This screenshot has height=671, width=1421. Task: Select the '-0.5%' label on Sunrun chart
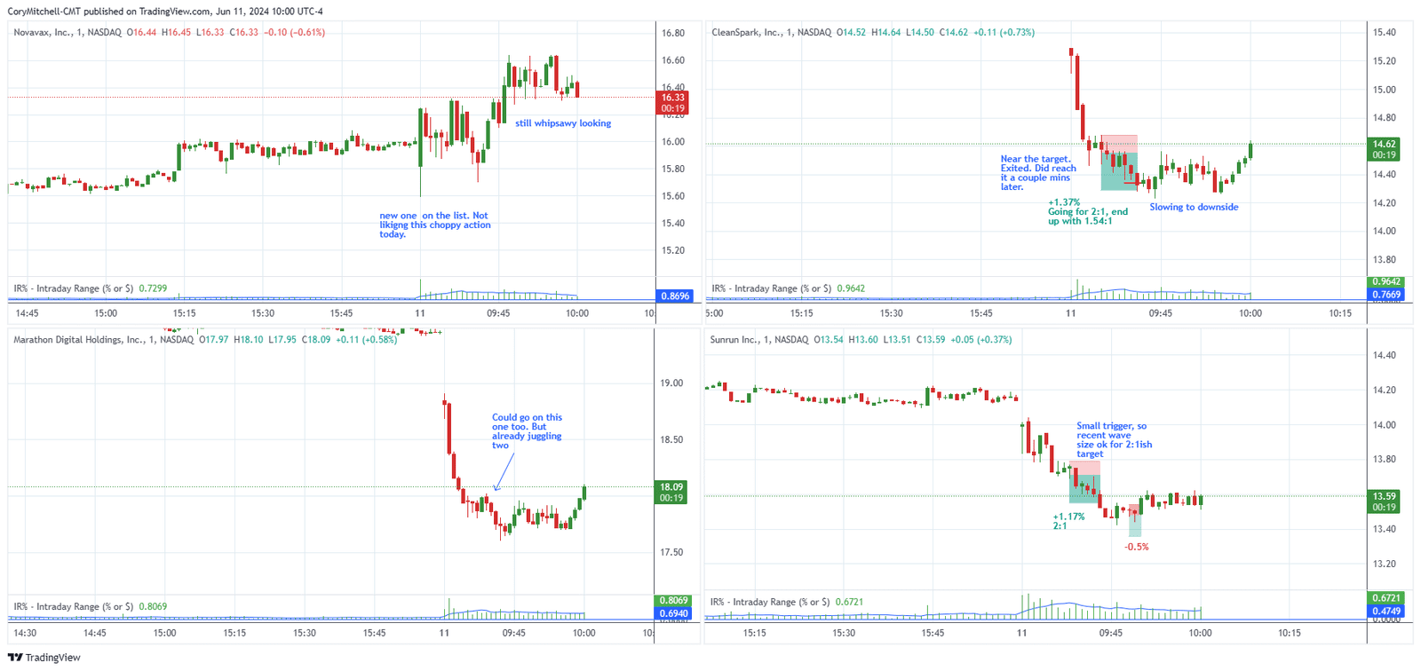coord(1136,547)
